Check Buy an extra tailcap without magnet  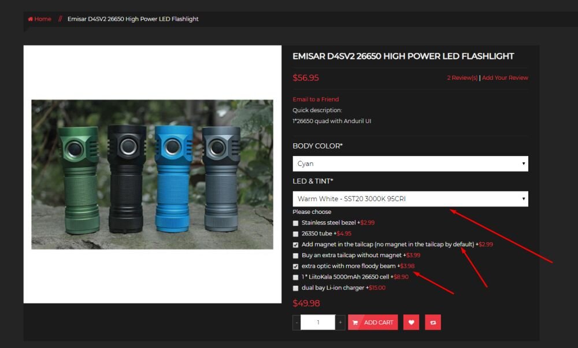pyautogui.click(x=295, y=256)
